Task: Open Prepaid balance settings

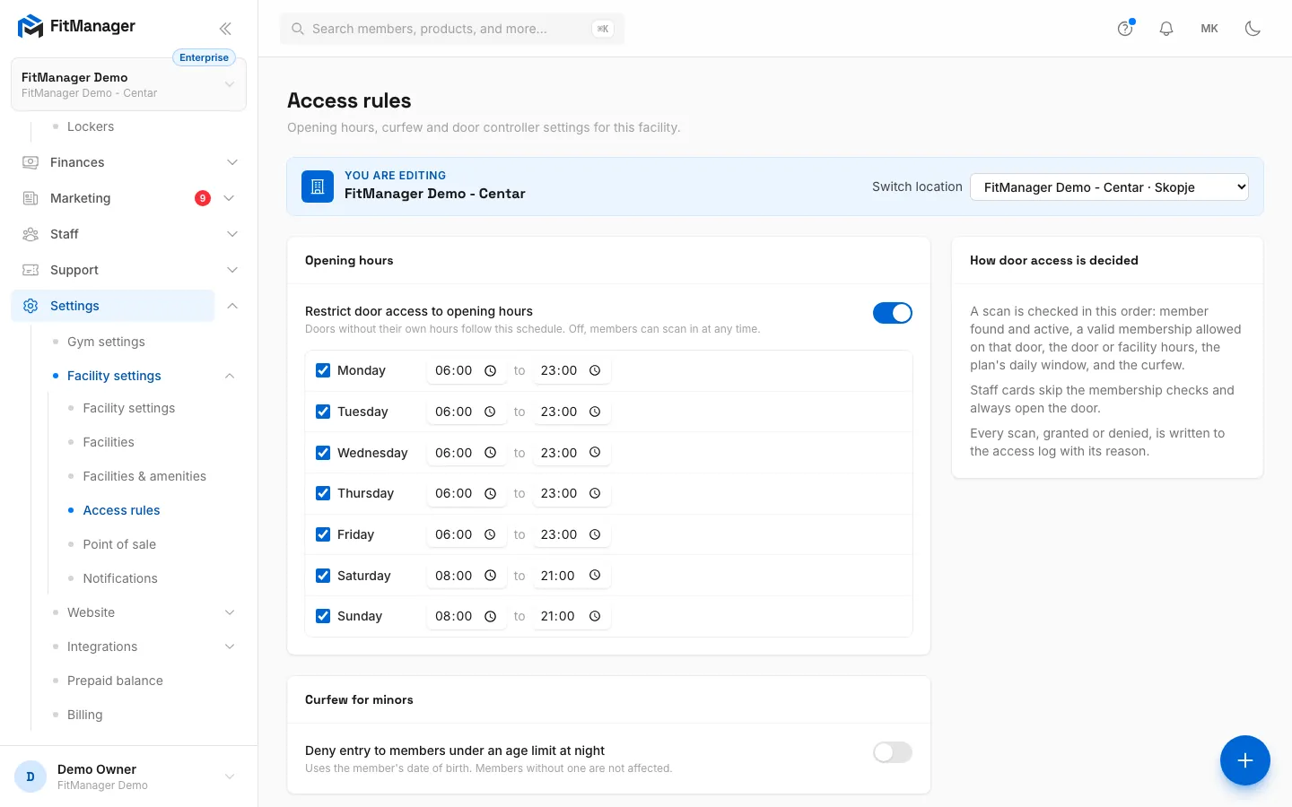Action: 115,681
